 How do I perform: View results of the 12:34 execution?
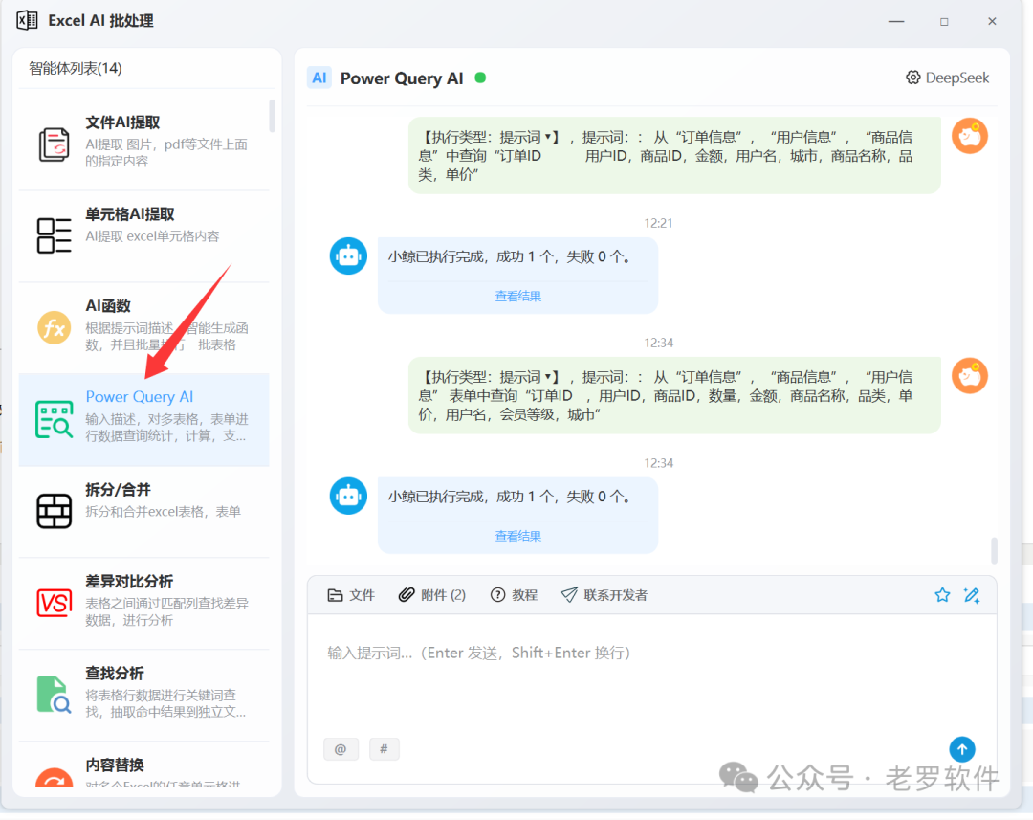point(517,536)
